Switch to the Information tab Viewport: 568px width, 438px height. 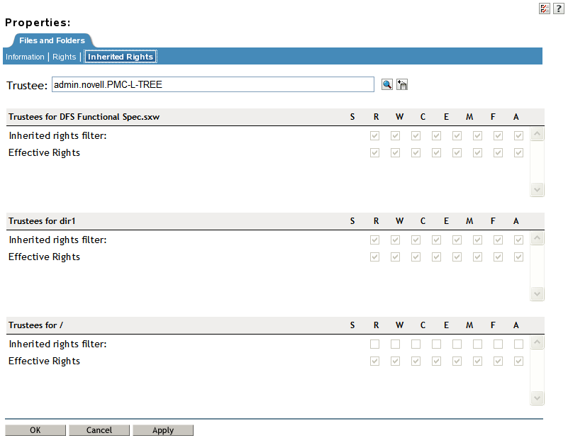[x=25, y=57]
